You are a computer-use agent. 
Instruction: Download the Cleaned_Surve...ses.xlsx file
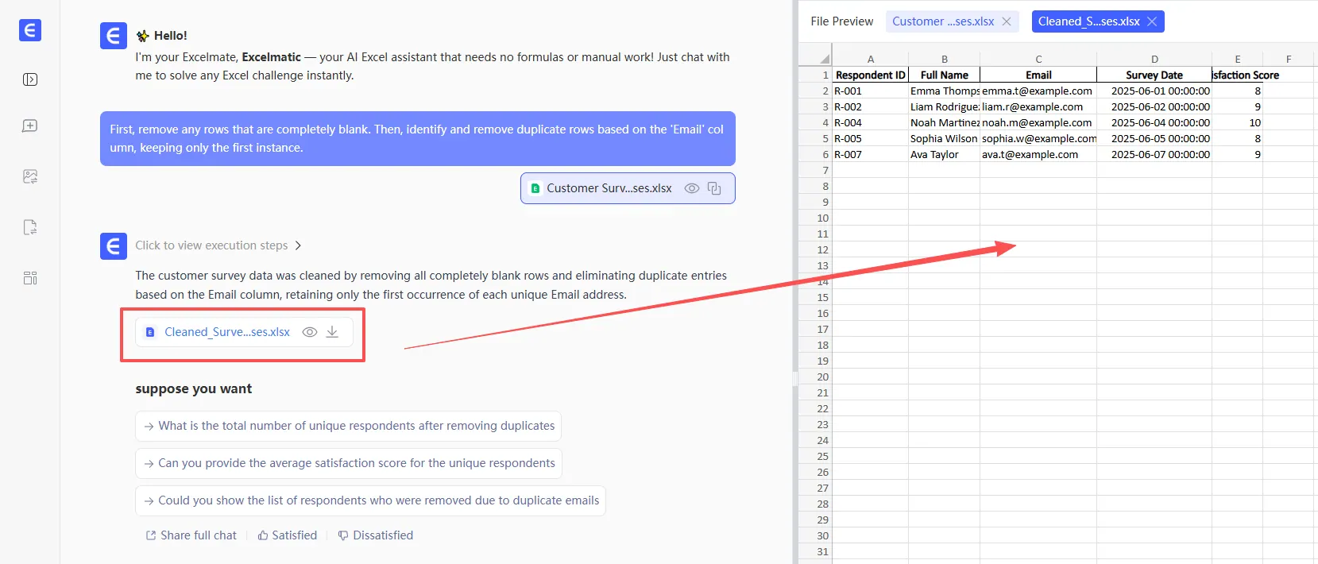pyautogui.click(x=332, y=332)
